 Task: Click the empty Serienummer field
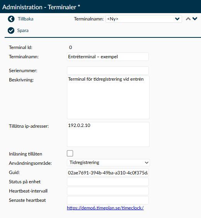click(x=108, y=71)
